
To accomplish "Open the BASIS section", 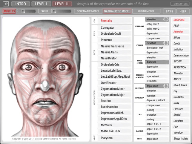I will tap(170, 11).
